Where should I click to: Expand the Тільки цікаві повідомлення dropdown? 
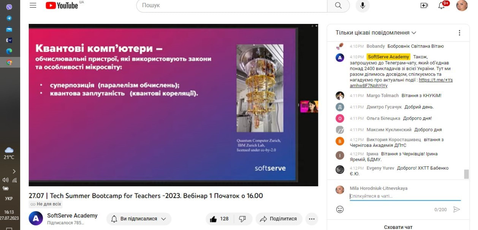(x=376, y=33)
